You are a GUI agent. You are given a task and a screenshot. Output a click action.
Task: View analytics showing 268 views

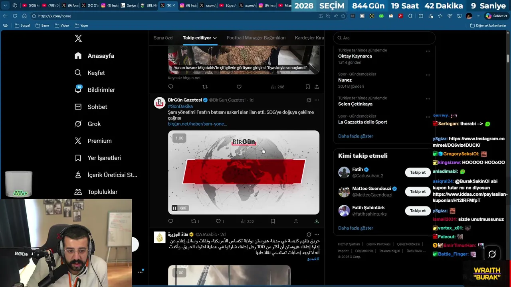click(x=277, y=86)
